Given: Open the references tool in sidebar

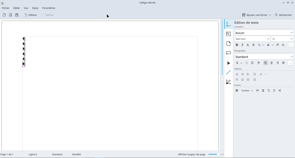Looking at the screenshot, I should [x=228, y=34].
